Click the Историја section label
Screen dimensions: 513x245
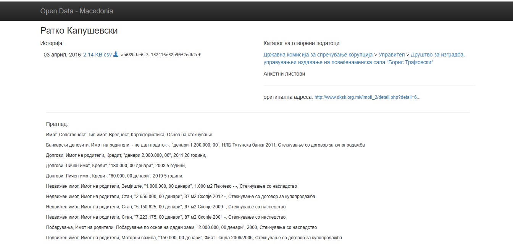(51, 43)
